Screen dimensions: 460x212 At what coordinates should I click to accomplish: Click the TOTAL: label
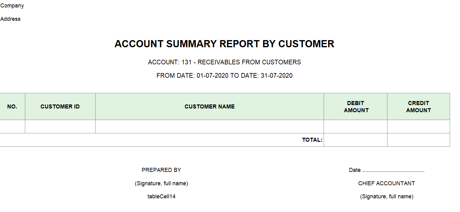point(312,140)
